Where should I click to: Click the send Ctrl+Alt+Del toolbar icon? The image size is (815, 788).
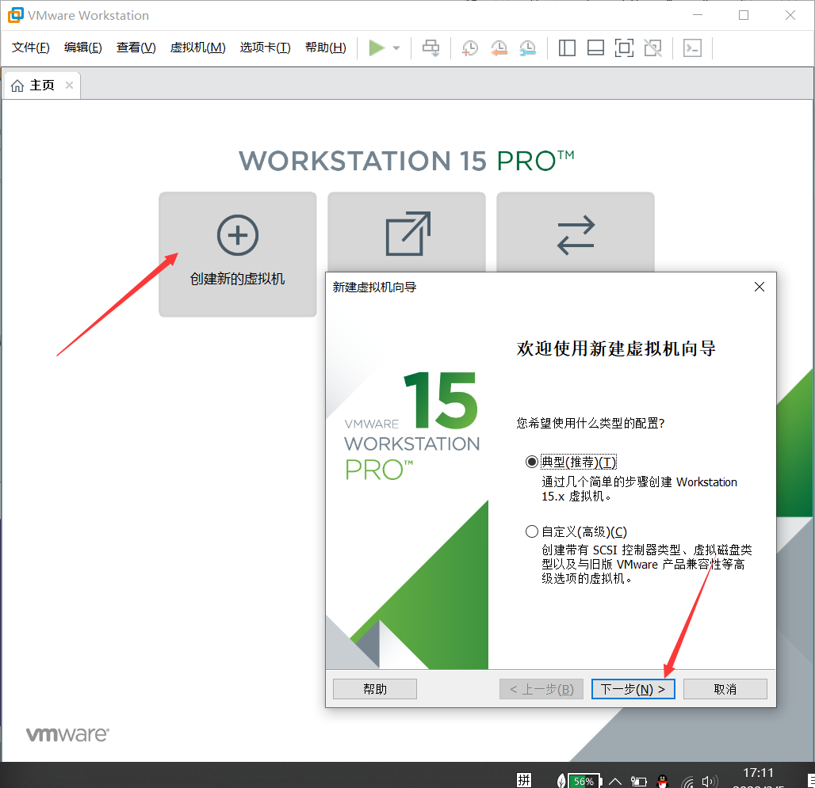tap(431, 48)
